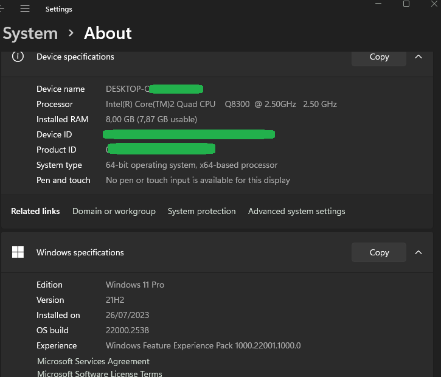
Task: Open Domain or workgroup link
Action: coord(114,212)
